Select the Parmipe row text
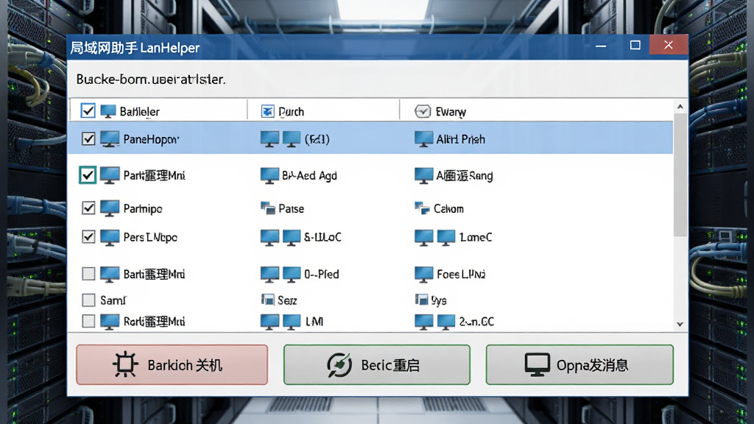This screenshot has width=754, height=424. (x=143, y=208)
